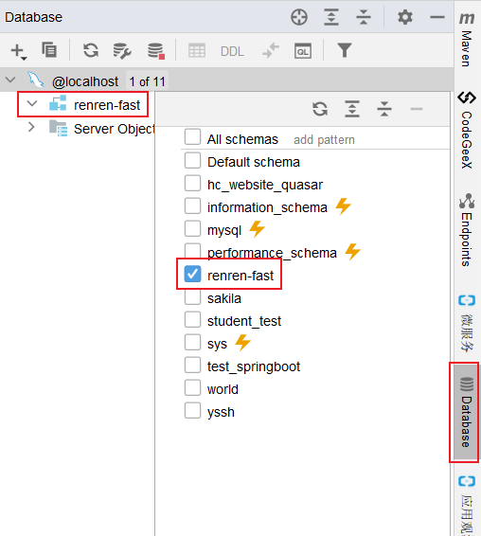This screenshot has height=536, width=481.
Task: Switch to the Maven side tab
Action: (467, 40)
